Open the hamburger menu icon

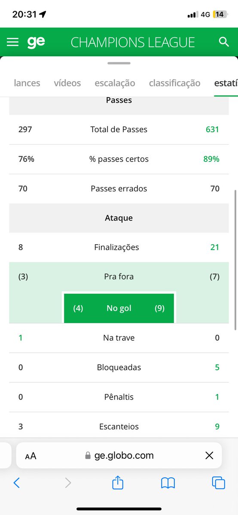tap(13, 42)
